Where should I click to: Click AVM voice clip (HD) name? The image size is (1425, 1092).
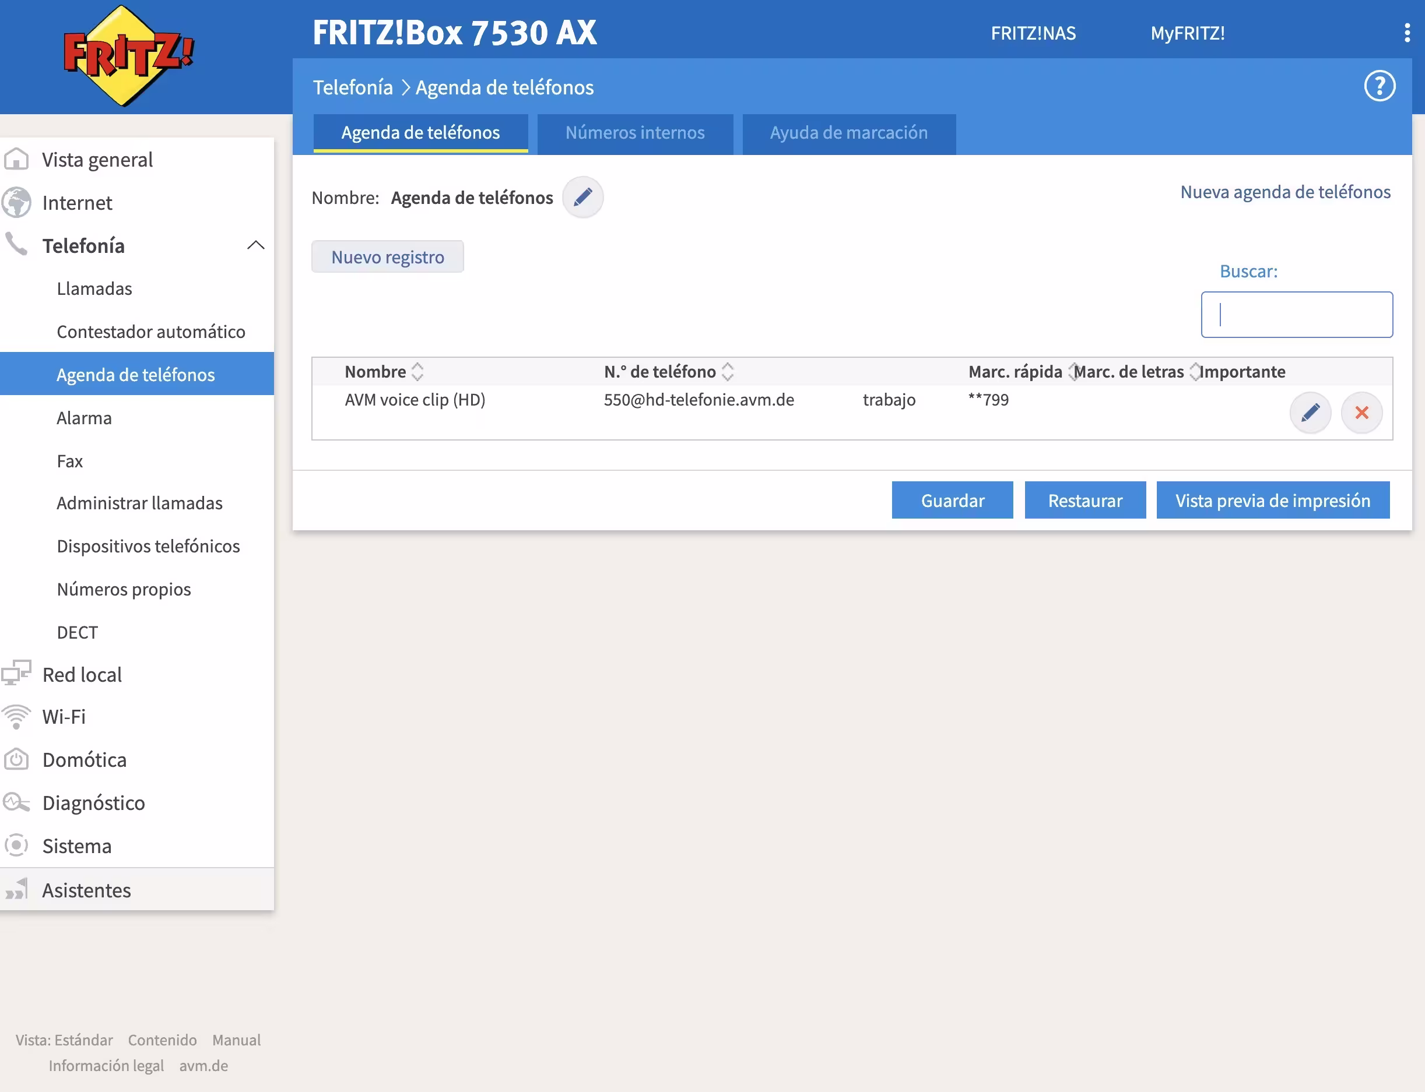415,400
